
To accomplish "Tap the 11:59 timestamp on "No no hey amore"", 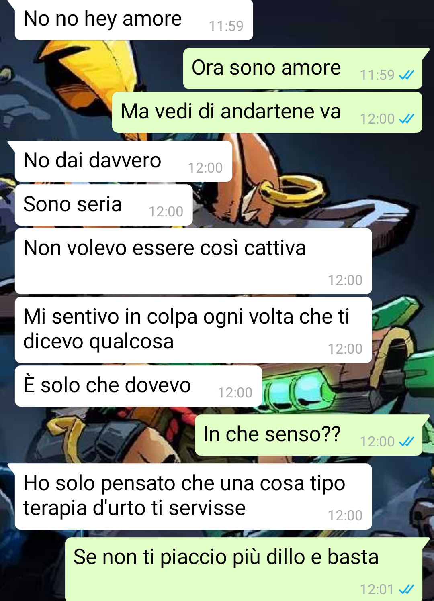I will coord(226,26).
